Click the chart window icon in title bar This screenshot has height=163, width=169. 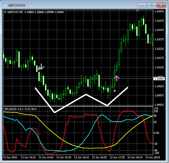tap(5, 5)
